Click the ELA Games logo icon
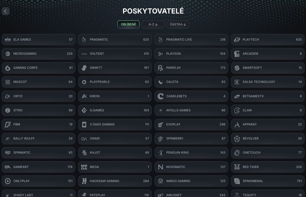The width and height of the screenshot is (306, 197). coord(8,40)
